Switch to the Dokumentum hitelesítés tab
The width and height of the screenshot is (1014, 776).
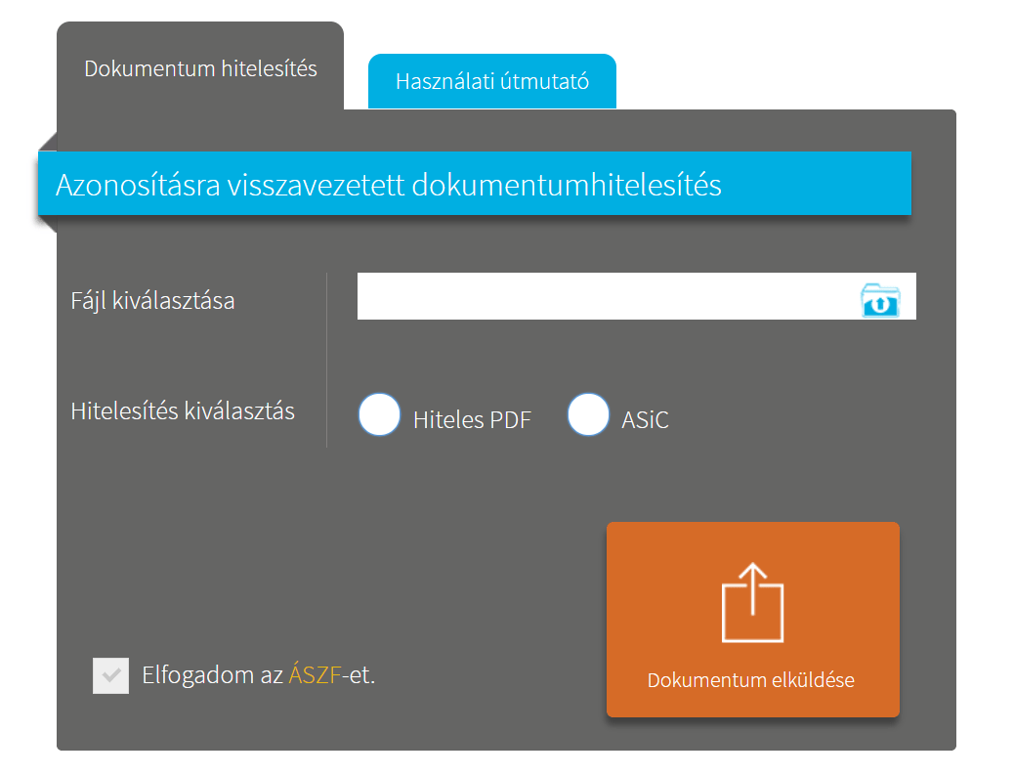tap(200, 69)
